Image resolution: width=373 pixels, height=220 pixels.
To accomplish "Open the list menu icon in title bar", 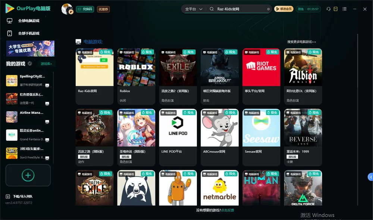I will 344,9.
